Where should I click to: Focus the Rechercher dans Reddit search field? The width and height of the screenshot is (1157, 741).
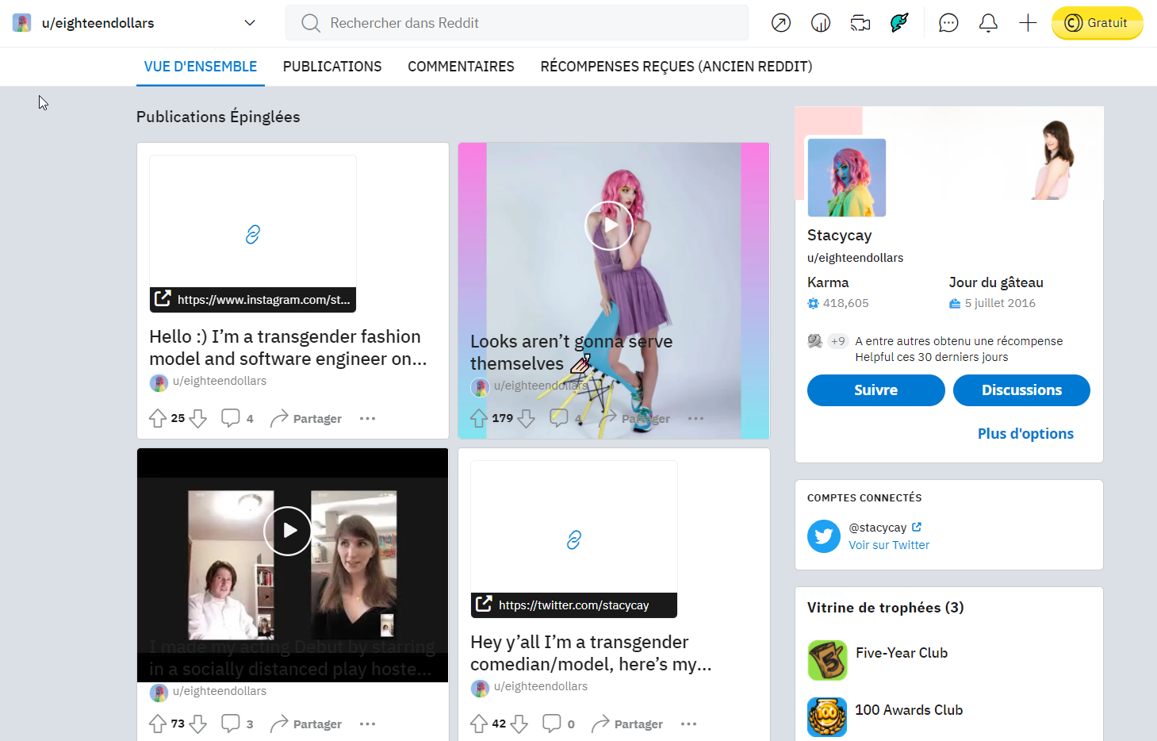point(517,23)
